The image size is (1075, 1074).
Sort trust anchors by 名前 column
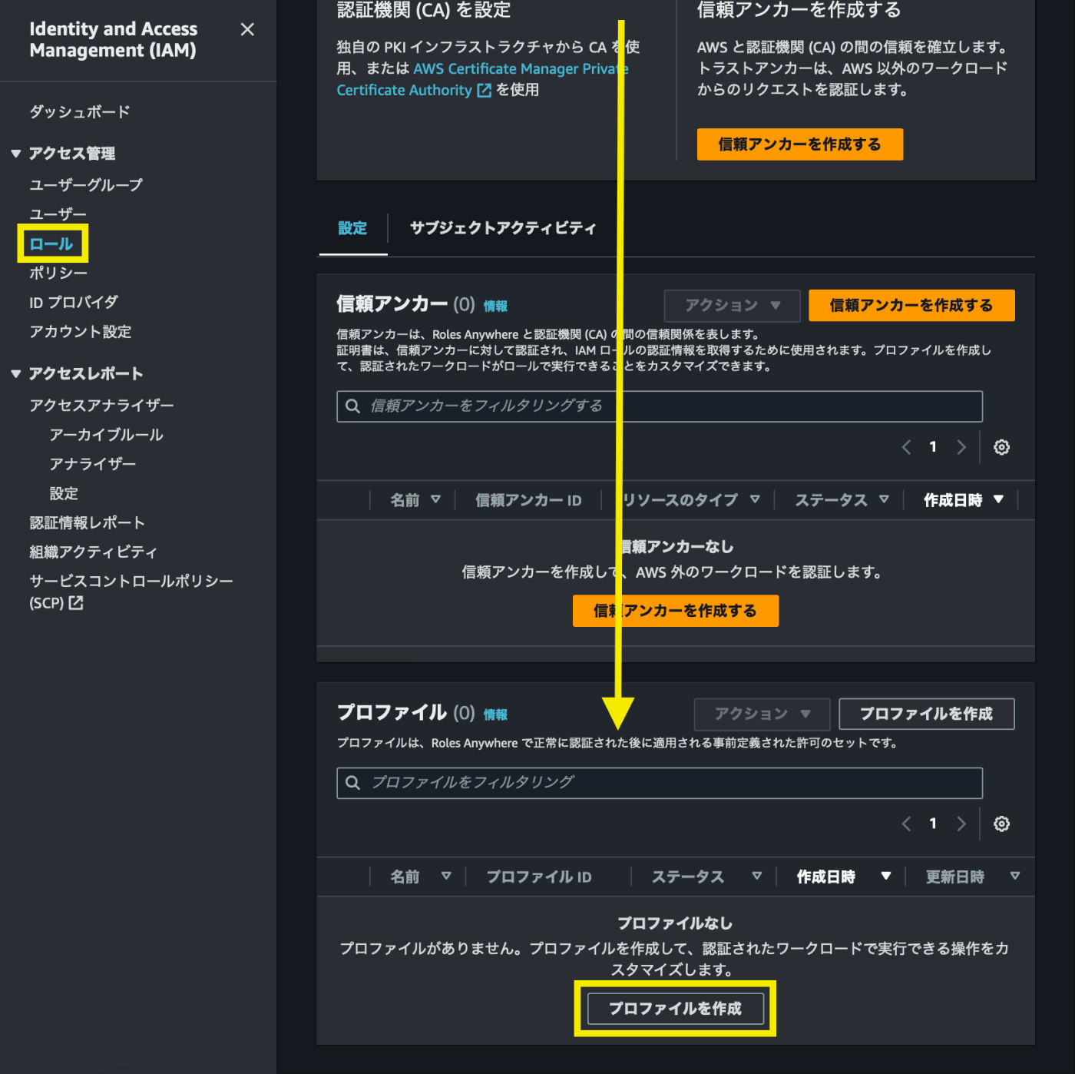[415, 500]
